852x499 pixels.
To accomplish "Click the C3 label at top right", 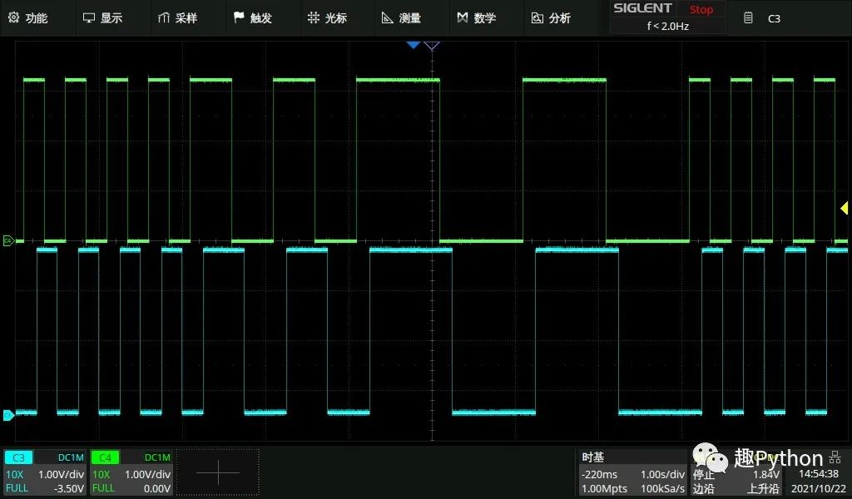I will click(774, 18).
